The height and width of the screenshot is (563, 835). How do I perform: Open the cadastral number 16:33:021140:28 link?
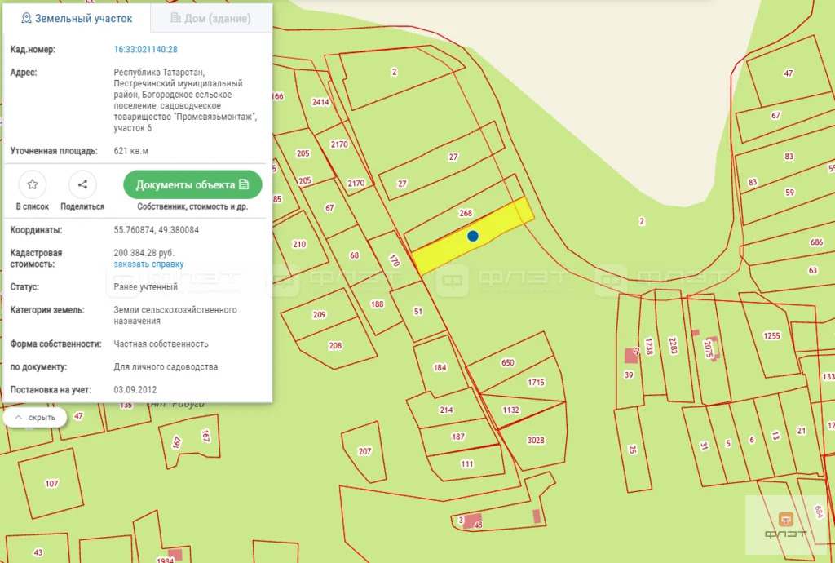coord(145,49)
